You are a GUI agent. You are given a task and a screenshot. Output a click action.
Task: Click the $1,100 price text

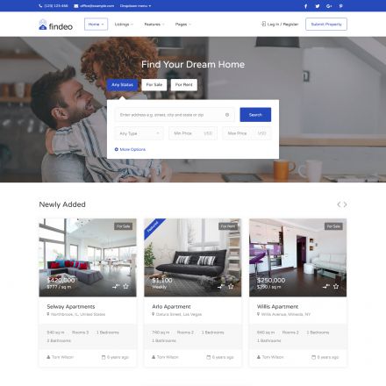tap(162, 280)
